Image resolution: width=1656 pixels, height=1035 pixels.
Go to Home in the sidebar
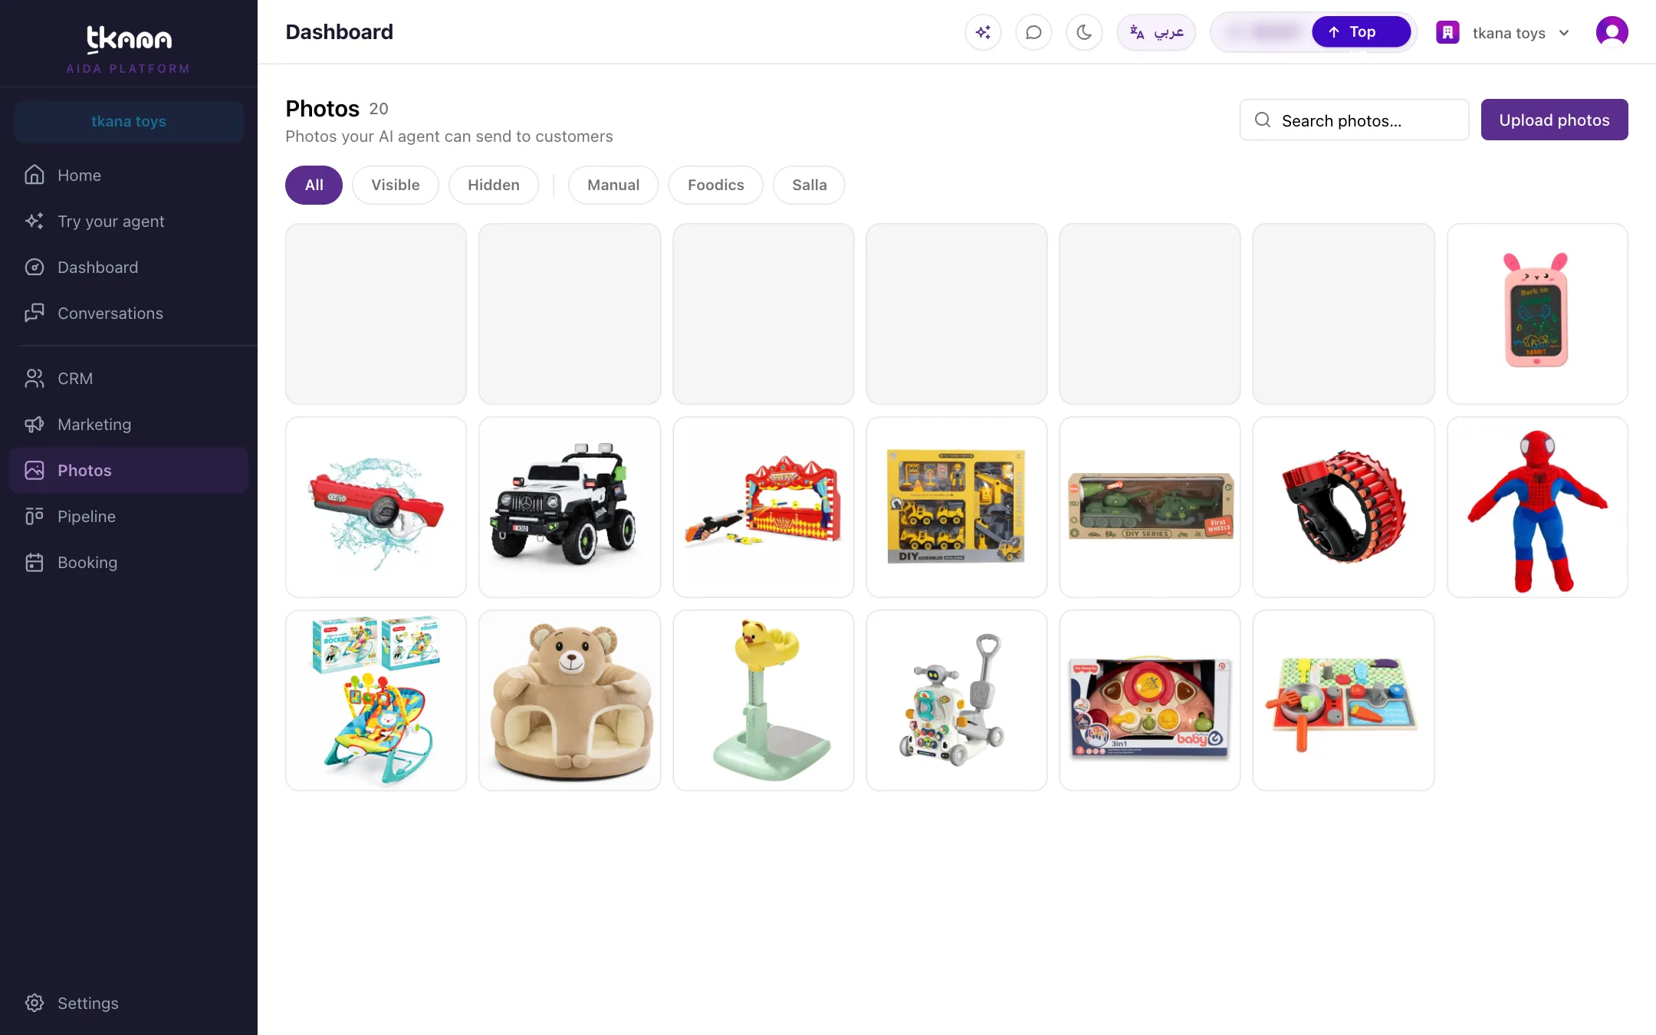129,176
